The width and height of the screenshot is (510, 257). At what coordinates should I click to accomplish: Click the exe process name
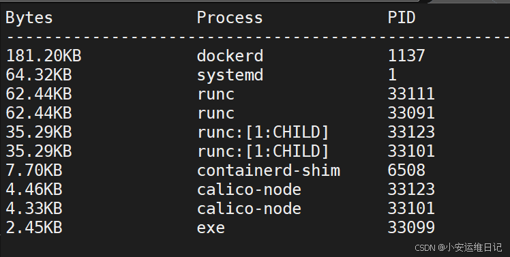(211, 228)
